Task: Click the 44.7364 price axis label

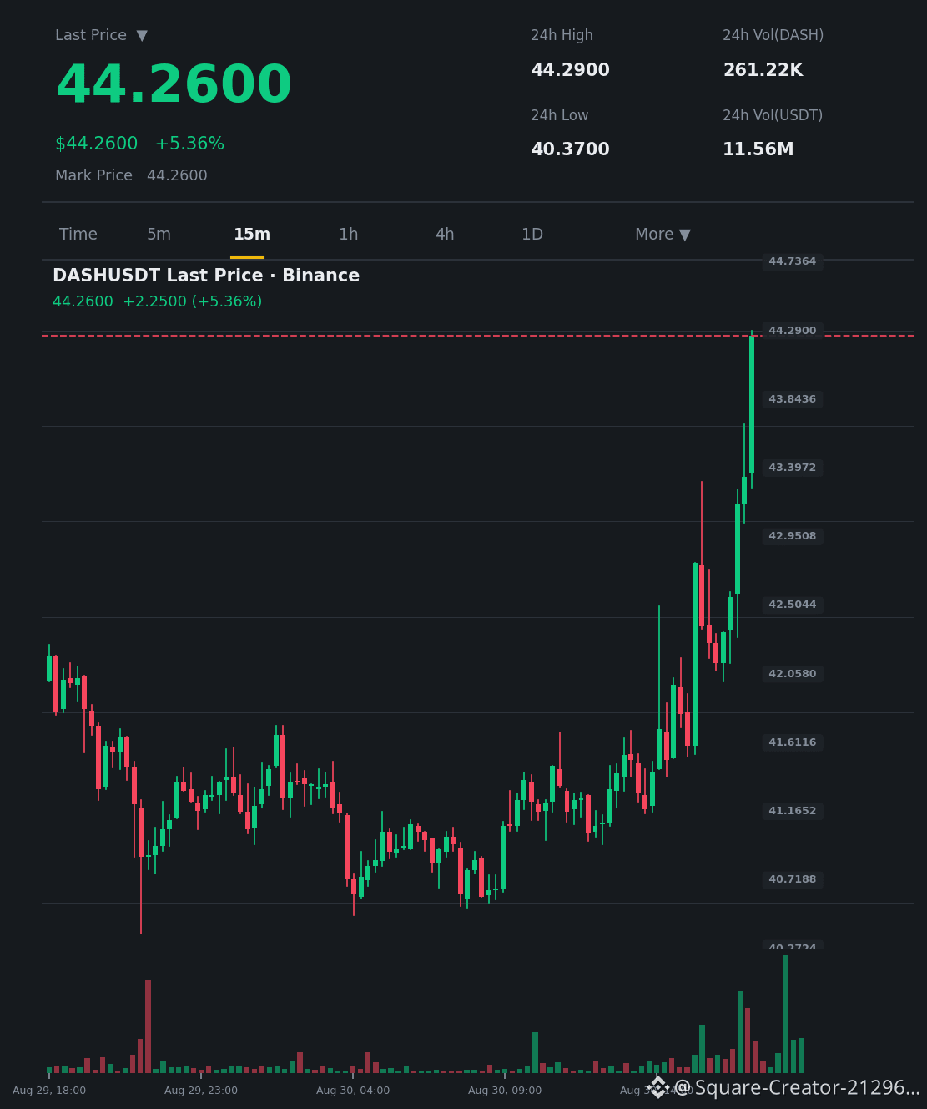Action: [793, 261]
